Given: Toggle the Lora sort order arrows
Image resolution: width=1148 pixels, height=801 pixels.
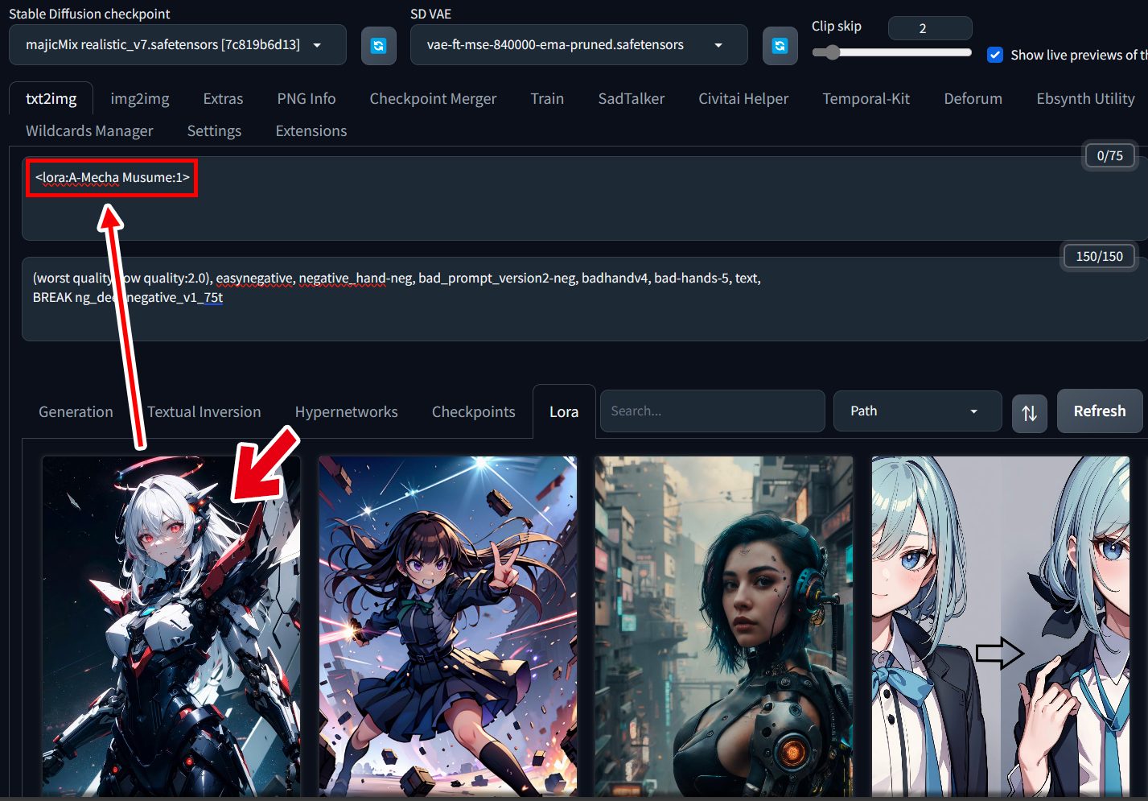Looking at the screenshot, I should pyautogui.click(x=1029, y=413).
